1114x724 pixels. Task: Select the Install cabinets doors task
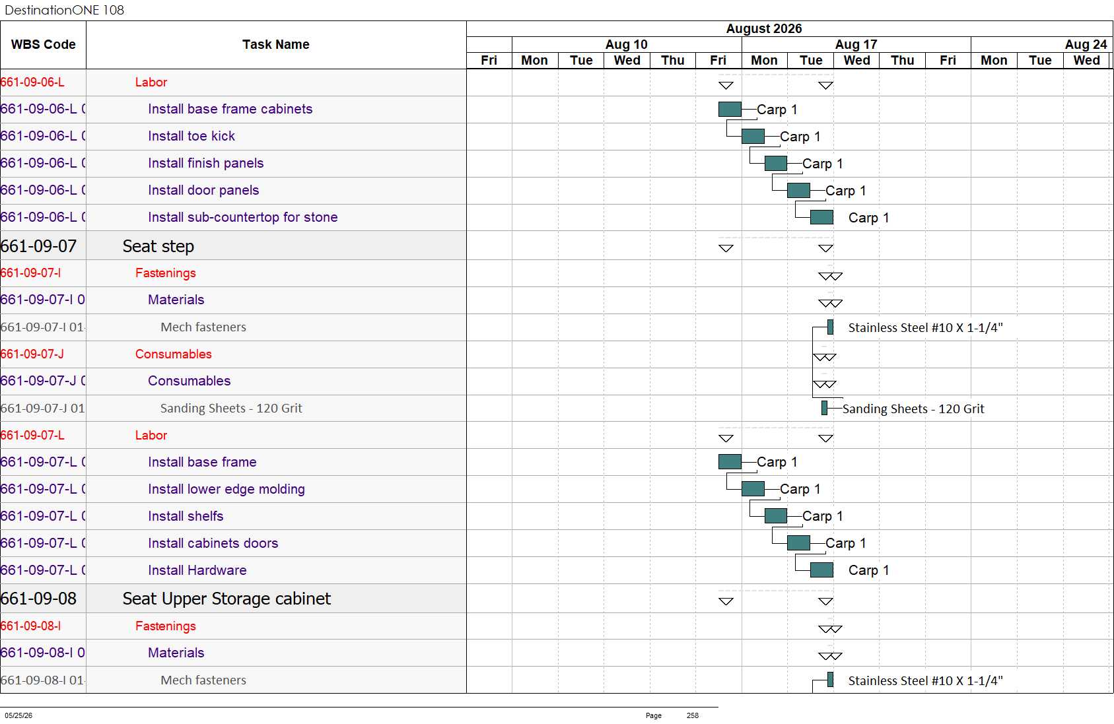pyautogui.click(x=213, y=543)
